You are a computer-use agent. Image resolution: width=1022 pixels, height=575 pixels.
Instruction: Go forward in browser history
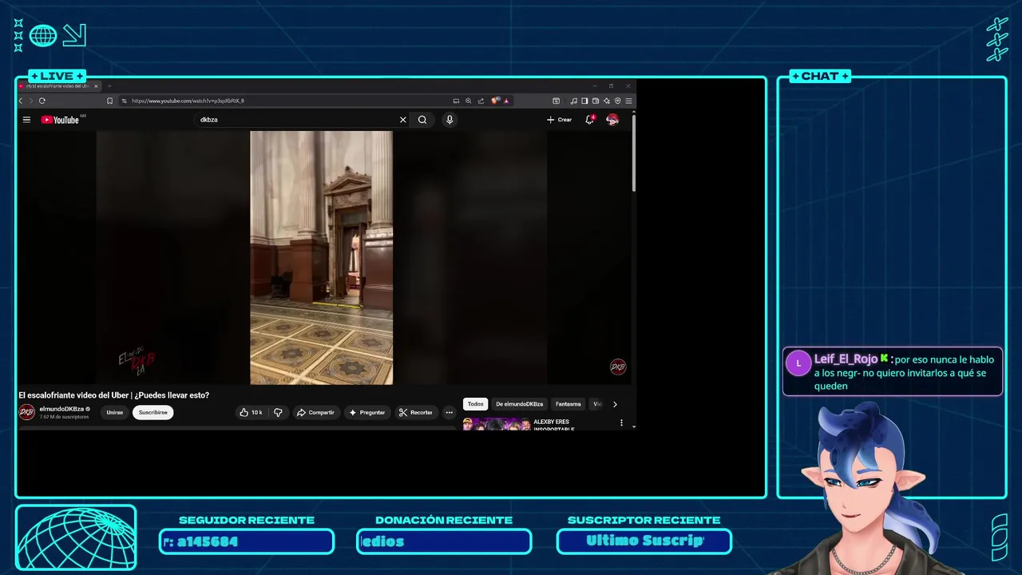pos(31,101)
